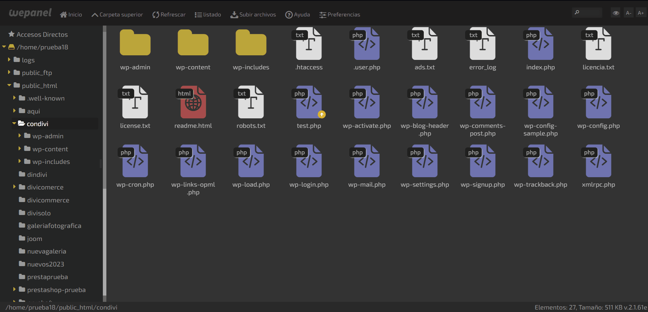Open Preferencias settings

click(x=340, y=15)
